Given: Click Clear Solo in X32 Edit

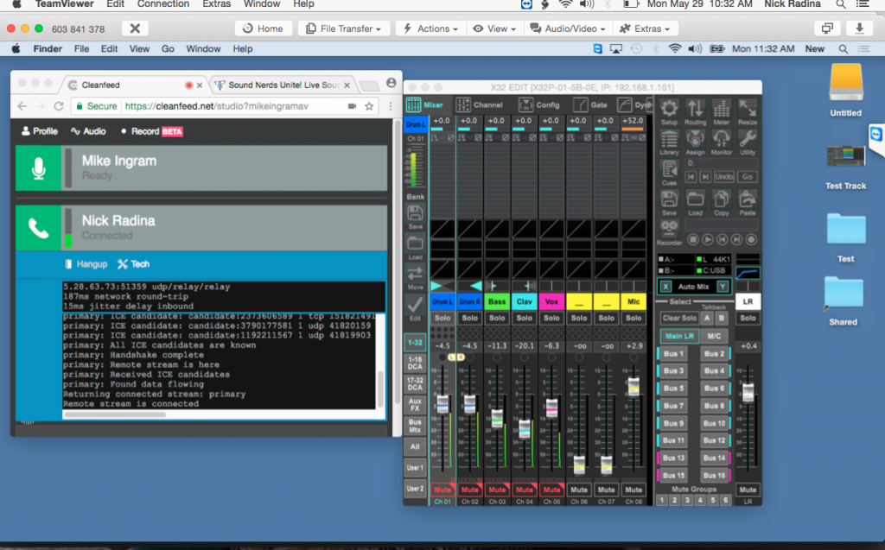Looking at the screenshot, I should [679, 318].
